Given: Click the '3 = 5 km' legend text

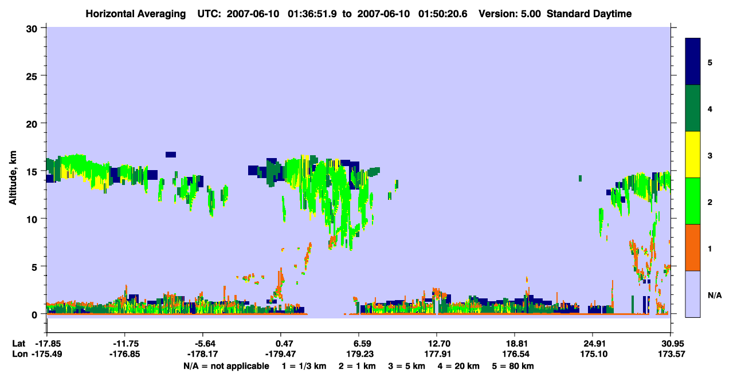Looking at the screenshot, I should [407, 366].
